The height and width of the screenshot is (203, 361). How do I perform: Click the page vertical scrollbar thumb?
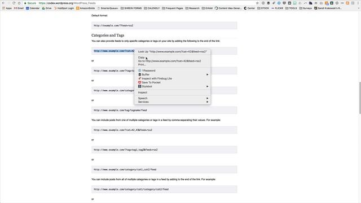pyautogui.click(x=360, y=98)
